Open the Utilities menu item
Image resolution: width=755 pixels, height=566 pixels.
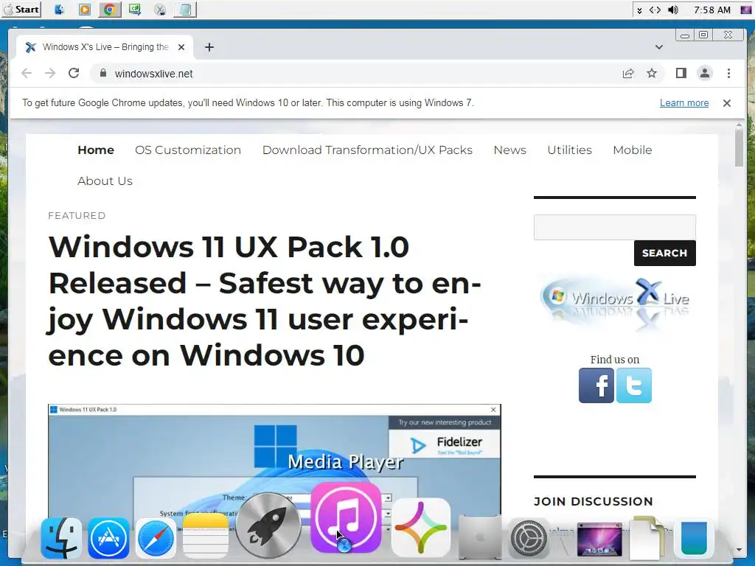pos(570,150)
